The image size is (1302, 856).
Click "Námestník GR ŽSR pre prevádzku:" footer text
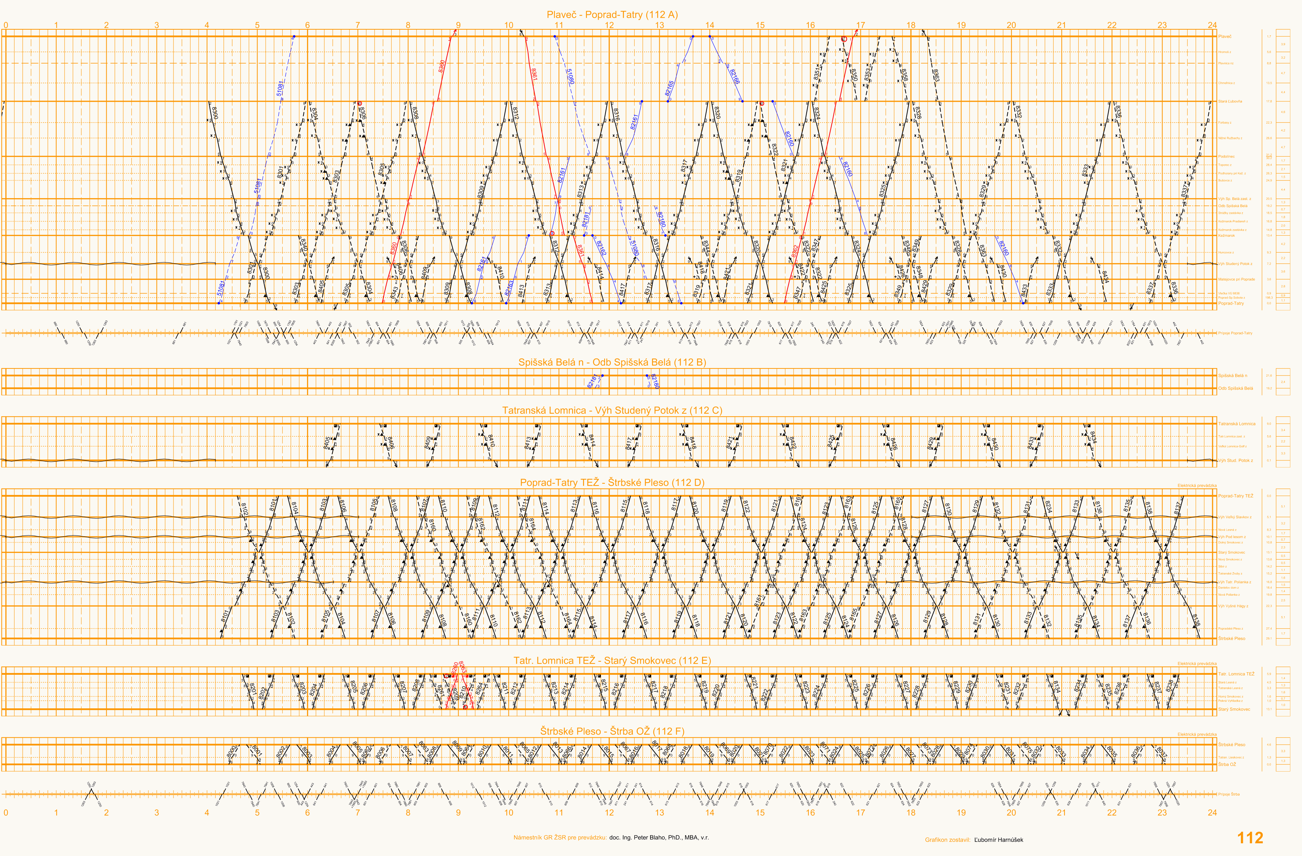[x=560, y=837]
